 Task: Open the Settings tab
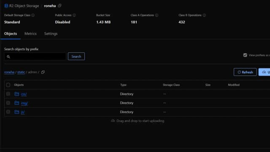coord(51,34)
